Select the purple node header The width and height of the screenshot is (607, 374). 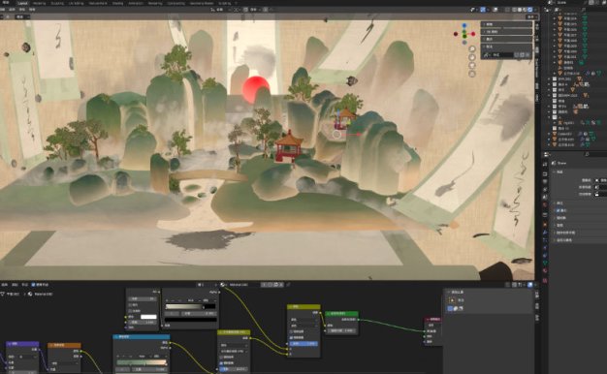tap(23, 343)
